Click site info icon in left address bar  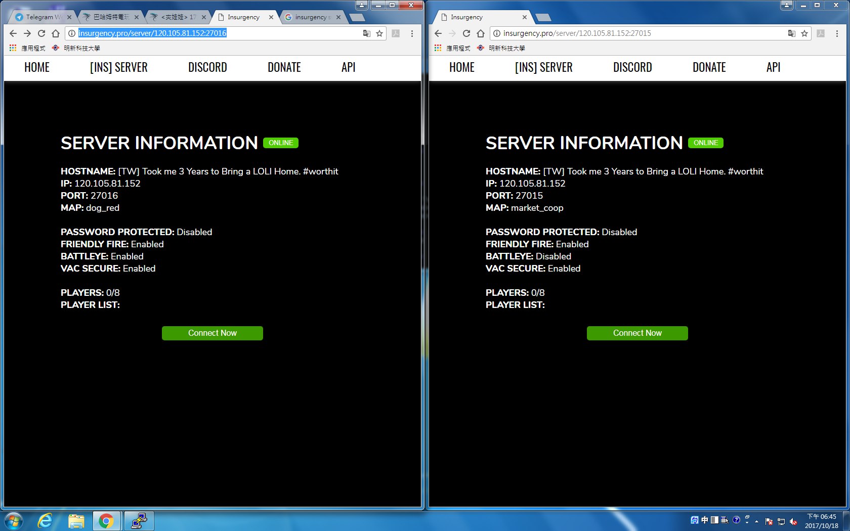point(72,33)
